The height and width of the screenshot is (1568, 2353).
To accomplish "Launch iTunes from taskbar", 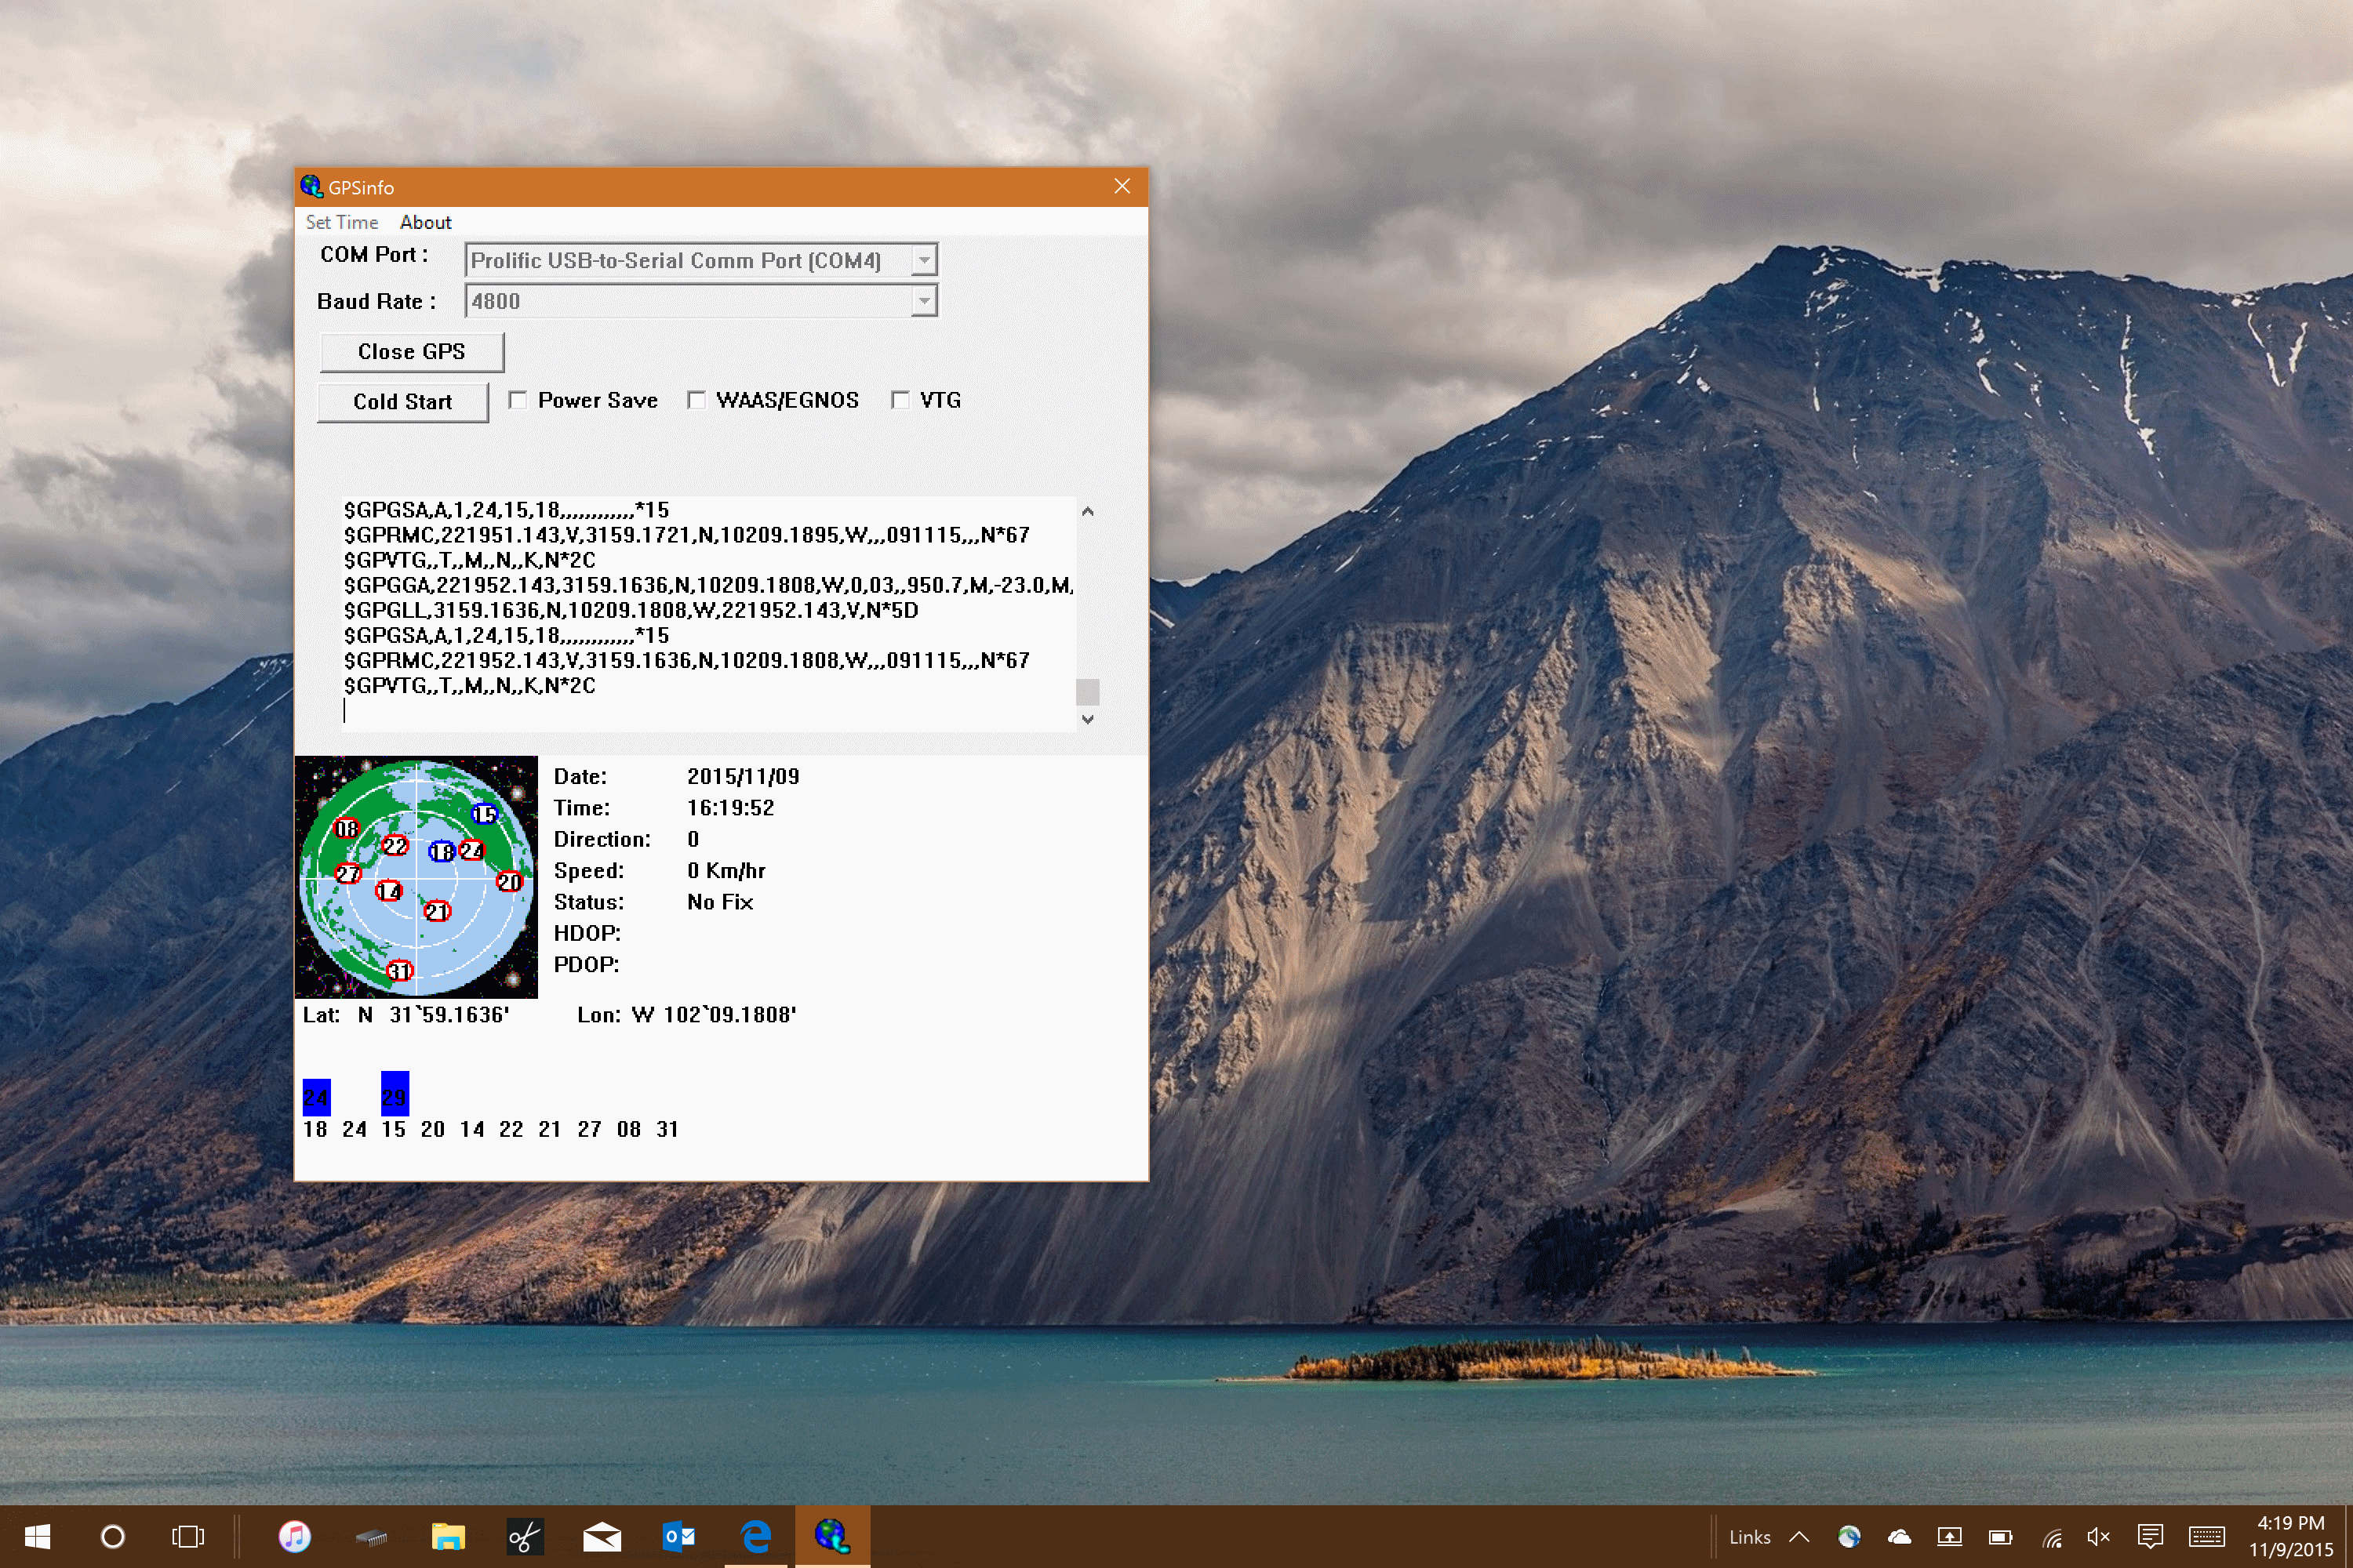I will coord(294,1536).
